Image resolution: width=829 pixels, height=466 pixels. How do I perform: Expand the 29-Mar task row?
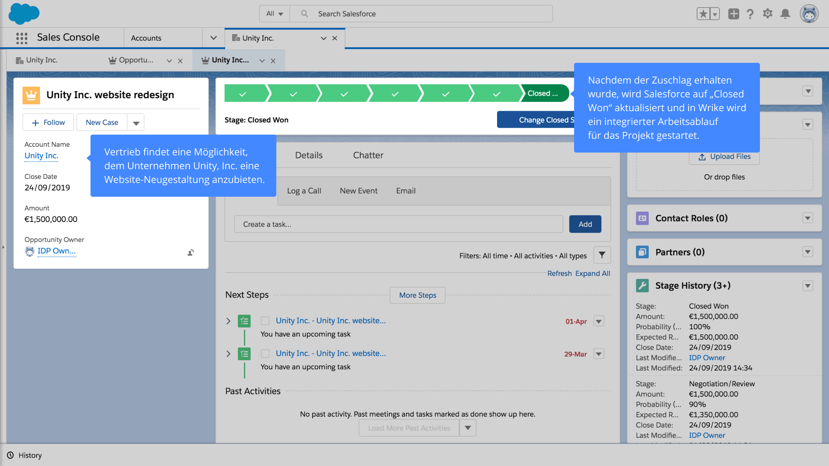tap(228, 354)
